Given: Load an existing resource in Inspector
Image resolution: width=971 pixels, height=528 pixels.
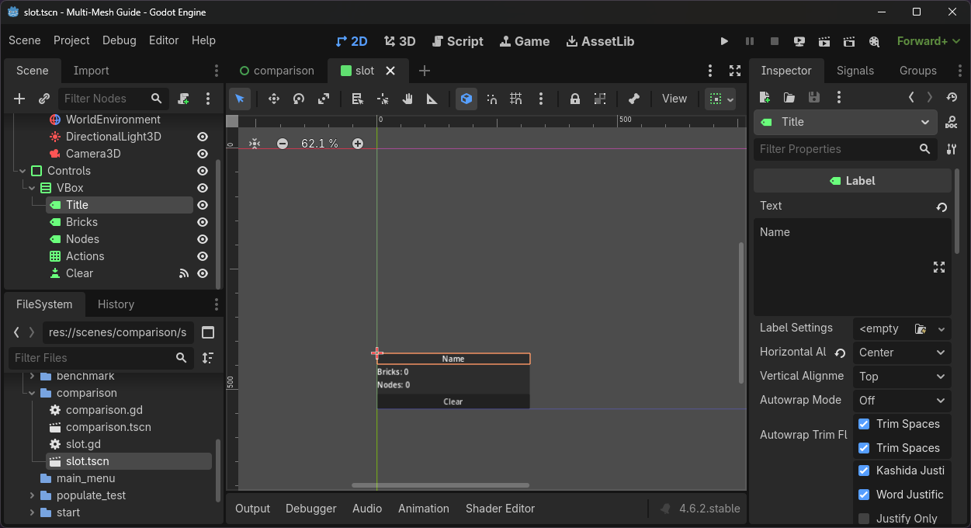Looking at the screenshot, I should [789, 97].
